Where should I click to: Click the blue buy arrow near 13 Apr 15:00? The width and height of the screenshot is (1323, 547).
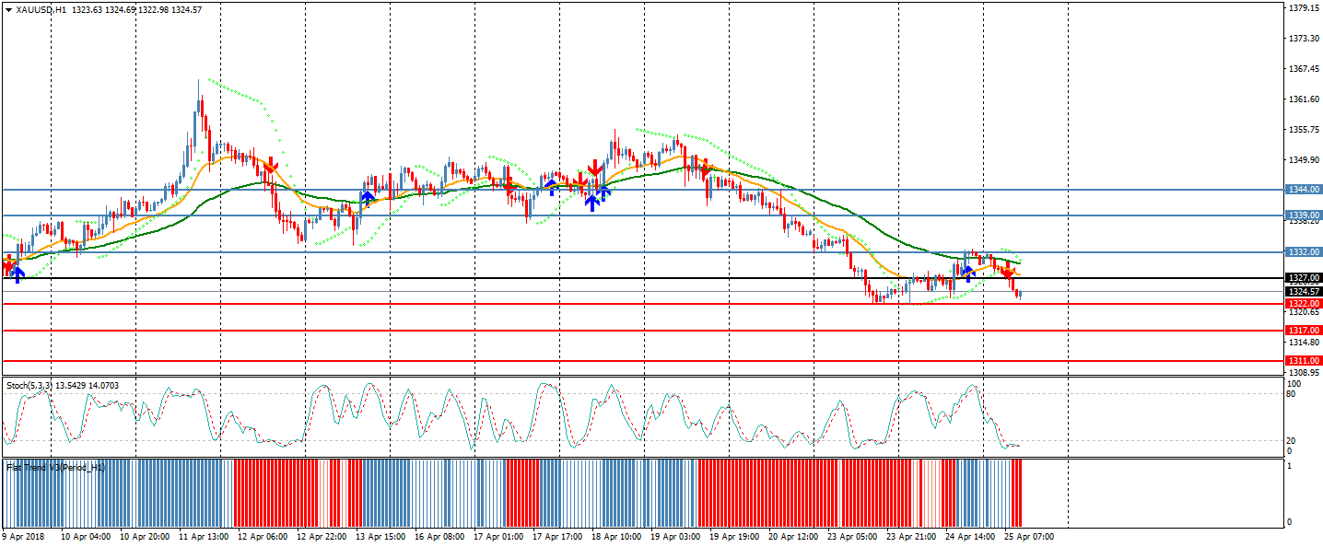click(368, 197)
